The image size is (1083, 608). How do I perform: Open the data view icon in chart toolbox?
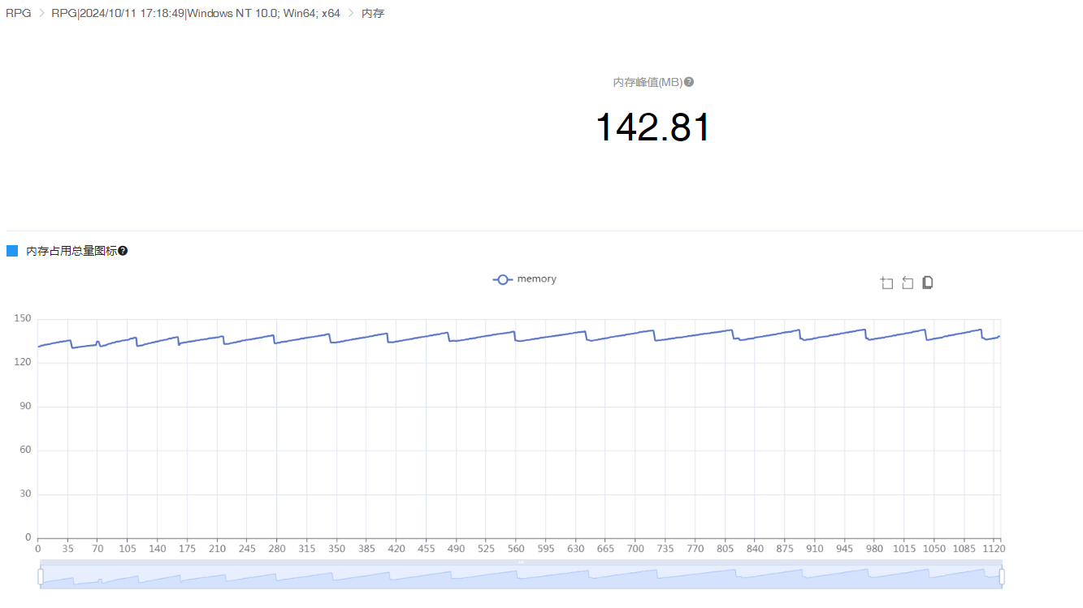tap(928, 282)
